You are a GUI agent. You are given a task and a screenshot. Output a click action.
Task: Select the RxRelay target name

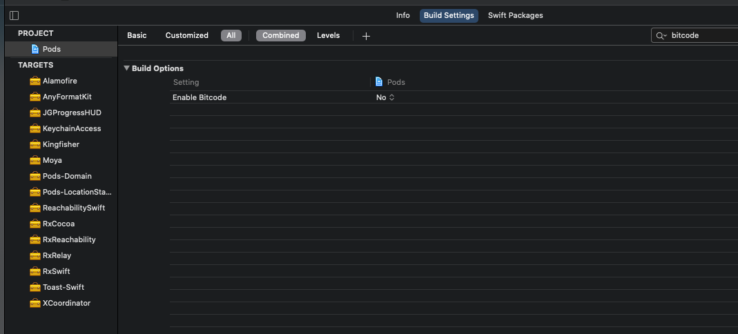click(57, 255)
